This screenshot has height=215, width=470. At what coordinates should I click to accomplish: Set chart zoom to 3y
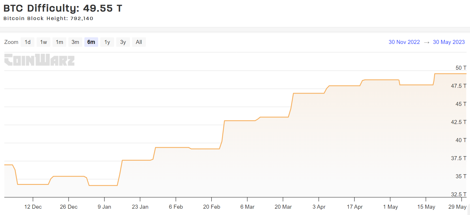[x=123, y=42]
